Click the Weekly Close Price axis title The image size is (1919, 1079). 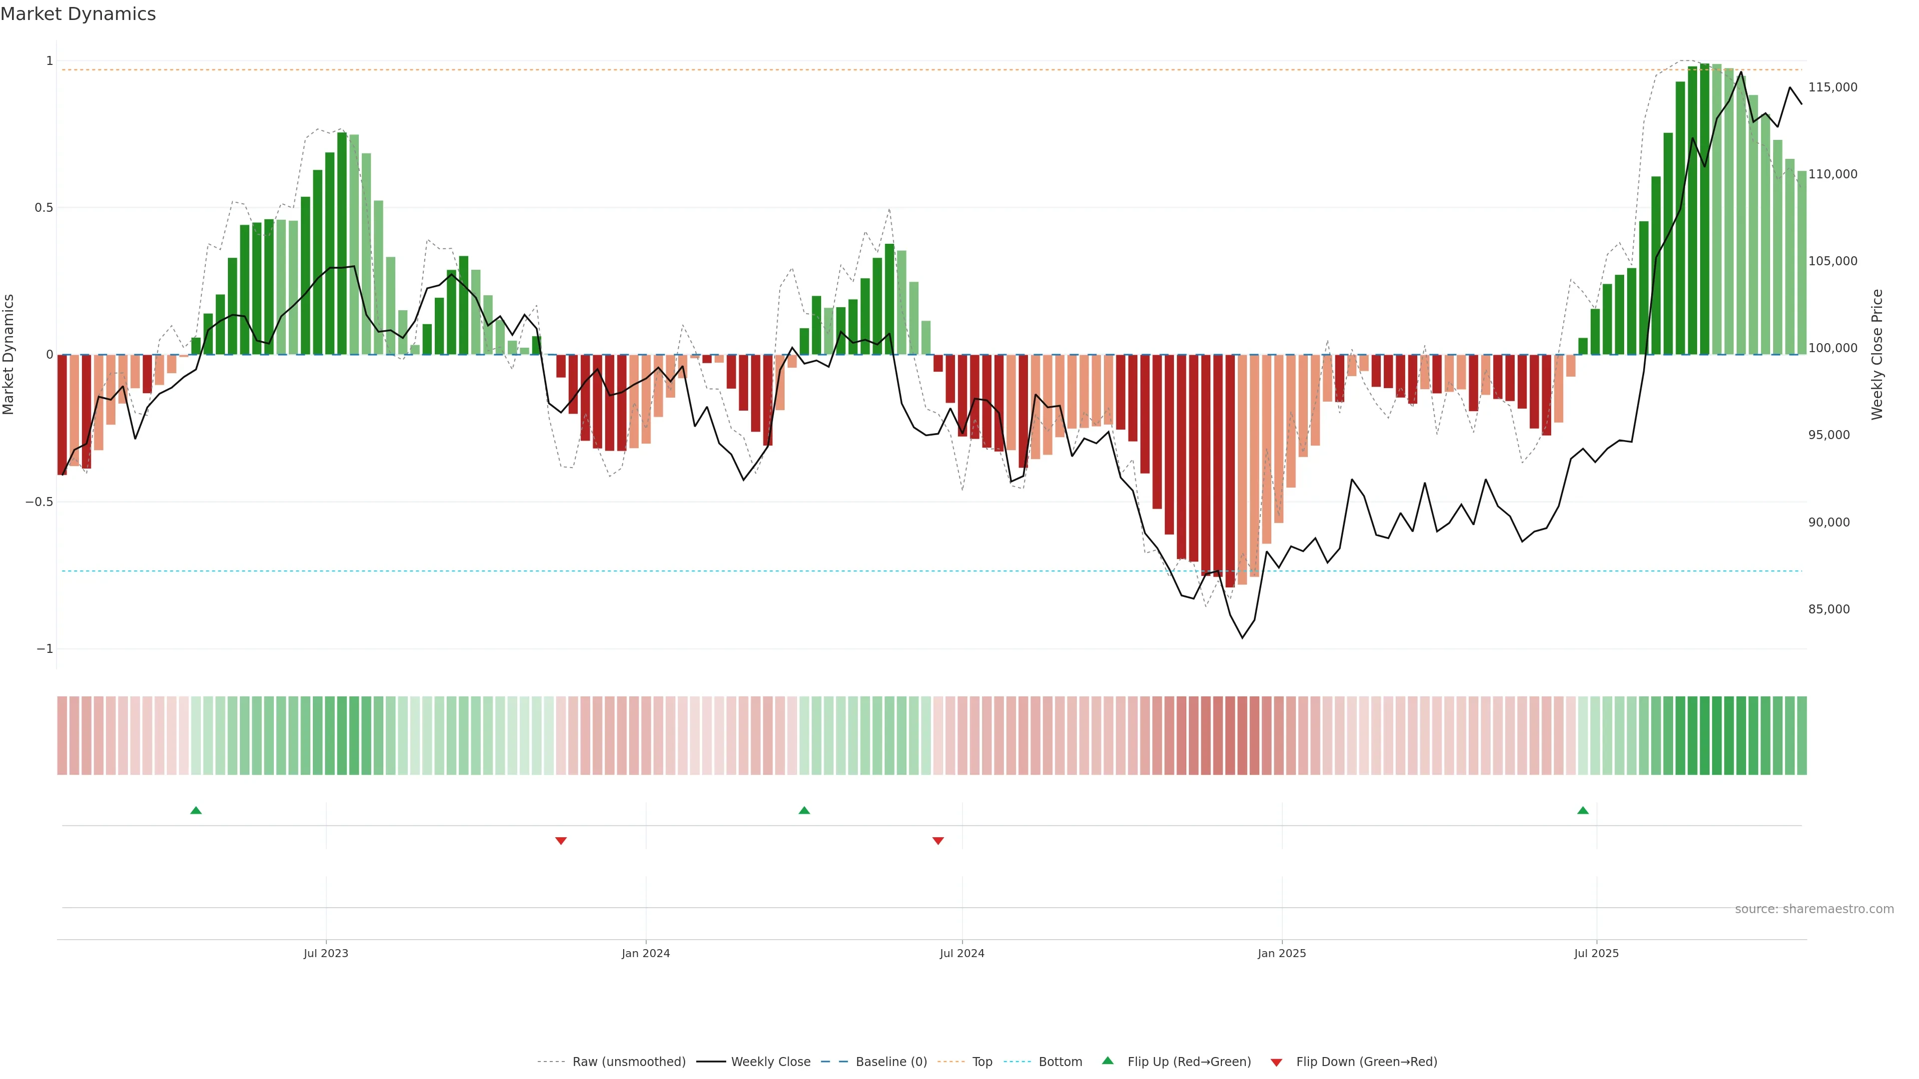pos(1877,355)
